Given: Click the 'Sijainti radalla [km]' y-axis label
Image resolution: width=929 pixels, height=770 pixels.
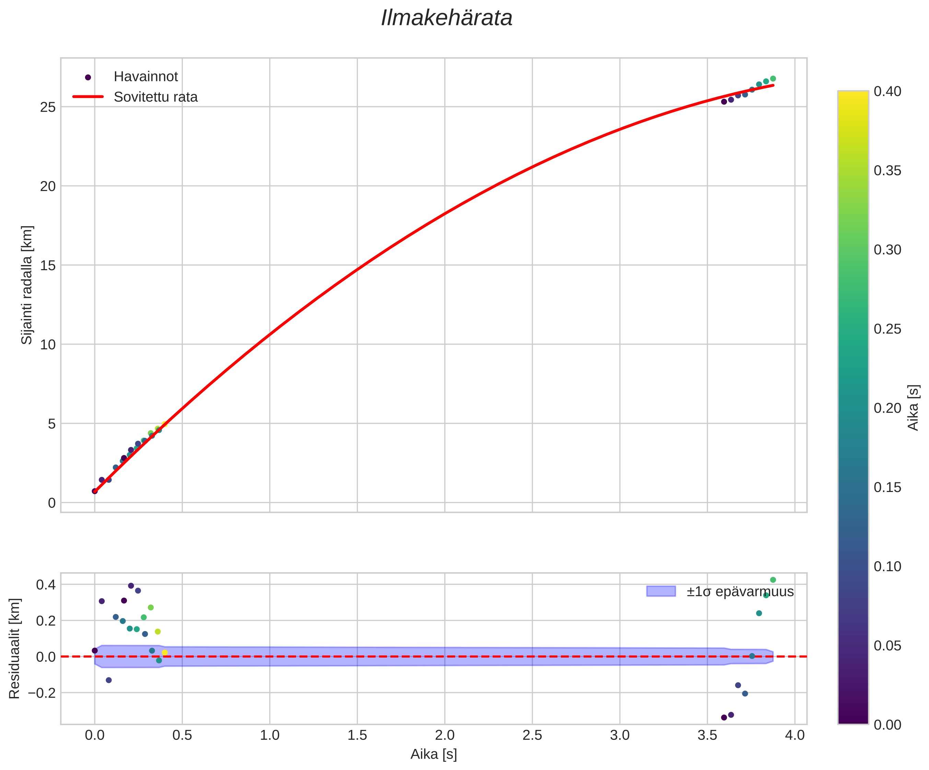Looking at the screenshot, I should 27,285.
